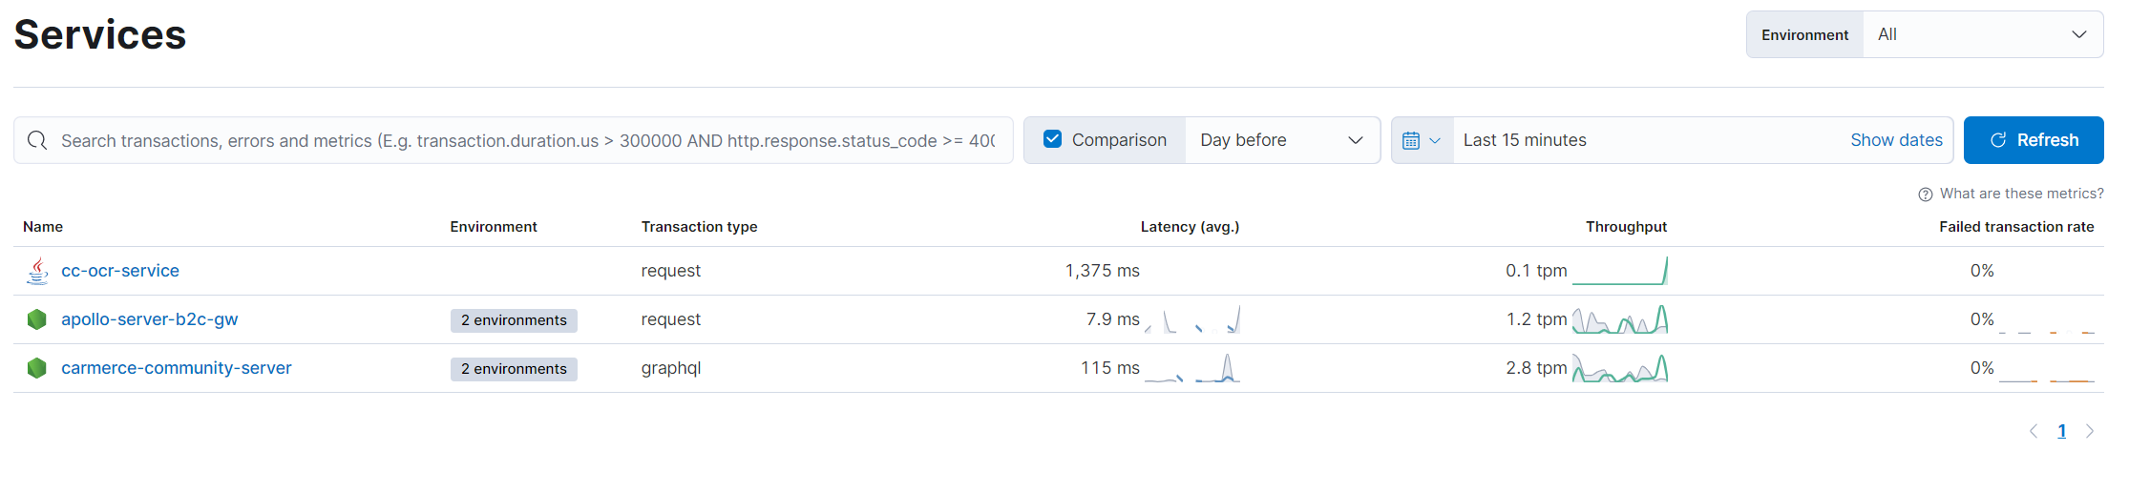The width and height of the screenshot is (2129, 492).
Task: Click the search magnifier icon in query bar
Action: click(37, 140)
